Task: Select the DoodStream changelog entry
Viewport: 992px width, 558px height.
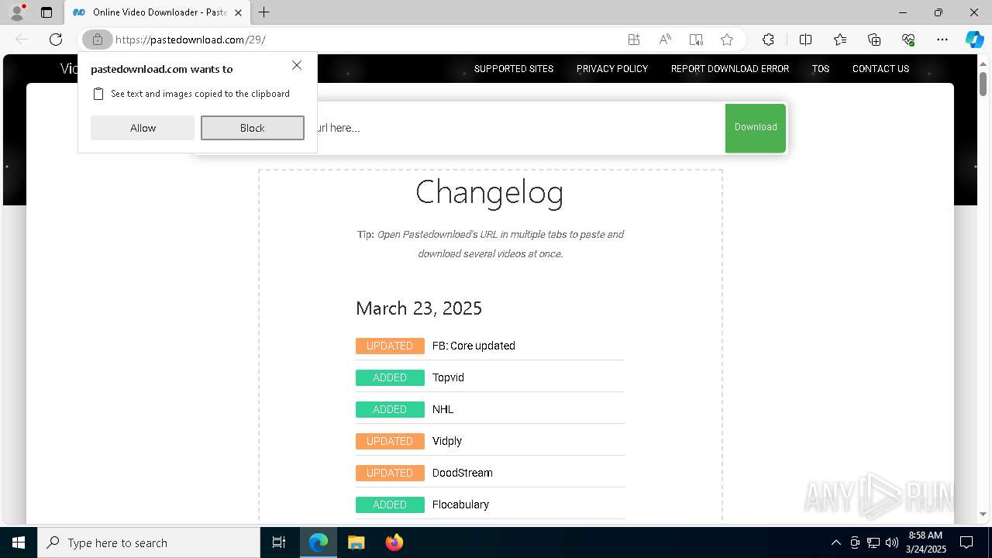Action: tap(463, 473)
